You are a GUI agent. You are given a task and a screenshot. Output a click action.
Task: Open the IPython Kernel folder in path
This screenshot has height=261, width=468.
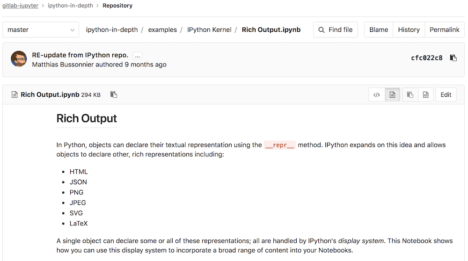pyautogui.click(x=209, y=29)
